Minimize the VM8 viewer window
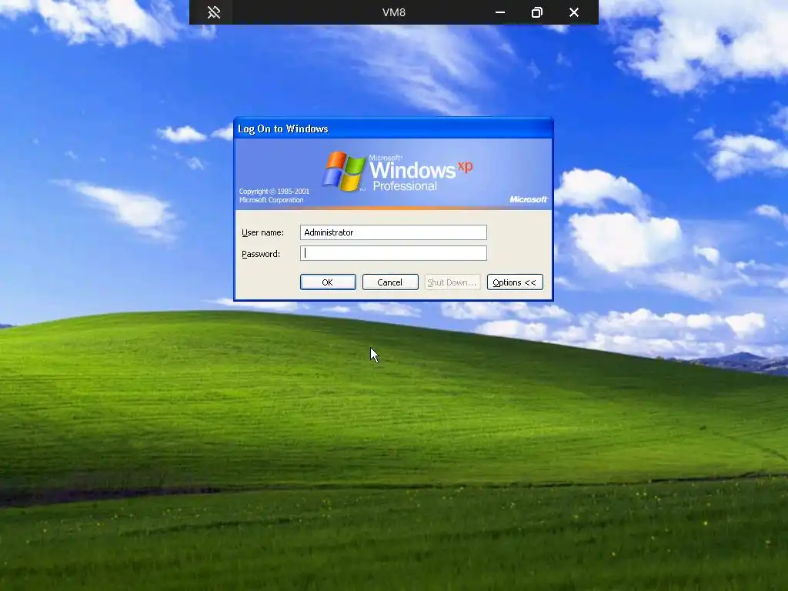The height and width of the screenshot is (591, 788). [499, 12]
